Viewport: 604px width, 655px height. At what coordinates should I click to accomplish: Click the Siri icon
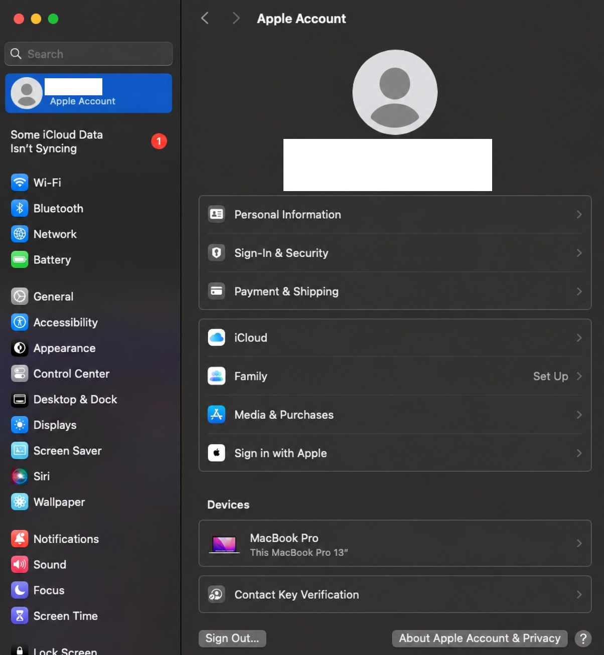tap(20, 476)
